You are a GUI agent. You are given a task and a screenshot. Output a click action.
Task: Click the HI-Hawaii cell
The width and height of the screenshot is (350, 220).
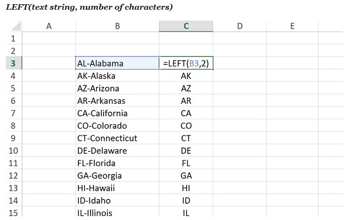tap(117, 188)
